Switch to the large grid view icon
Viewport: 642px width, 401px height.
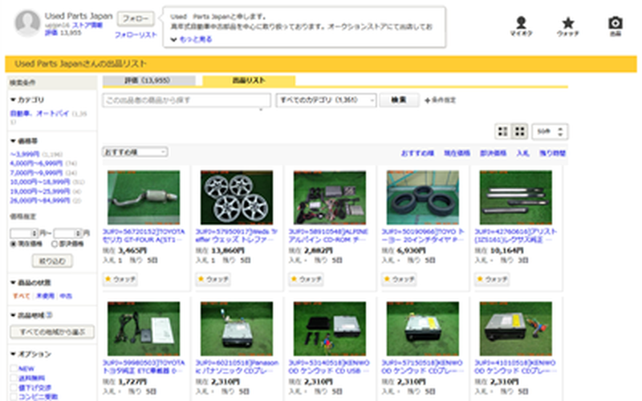point(519,132)
